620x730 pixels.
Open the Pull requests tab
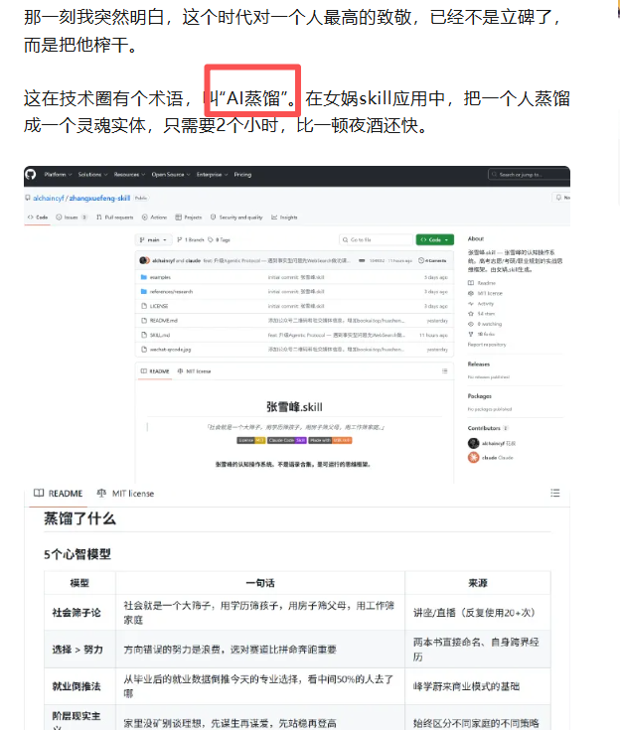(x=114, y=218)
